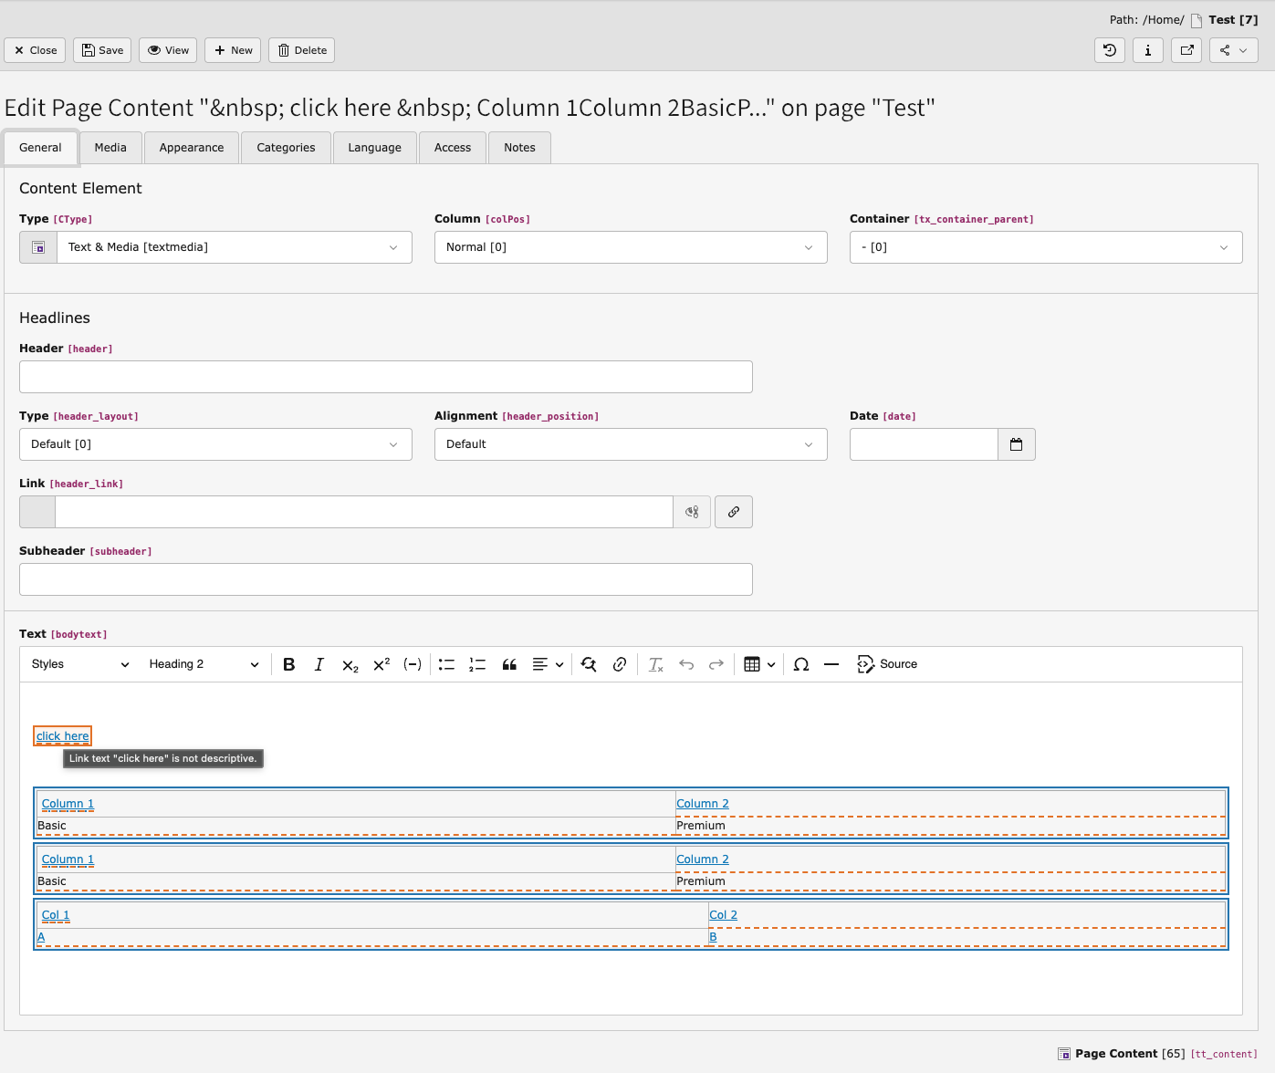Open the header Alignment dropdown
The width and height of the screenshot is (1275, 1073).
click(631, 444)
